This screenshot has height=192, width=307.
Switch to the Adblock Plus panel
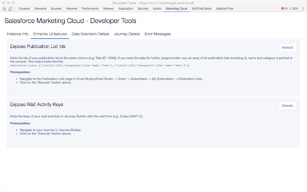(x=224, y=9)
